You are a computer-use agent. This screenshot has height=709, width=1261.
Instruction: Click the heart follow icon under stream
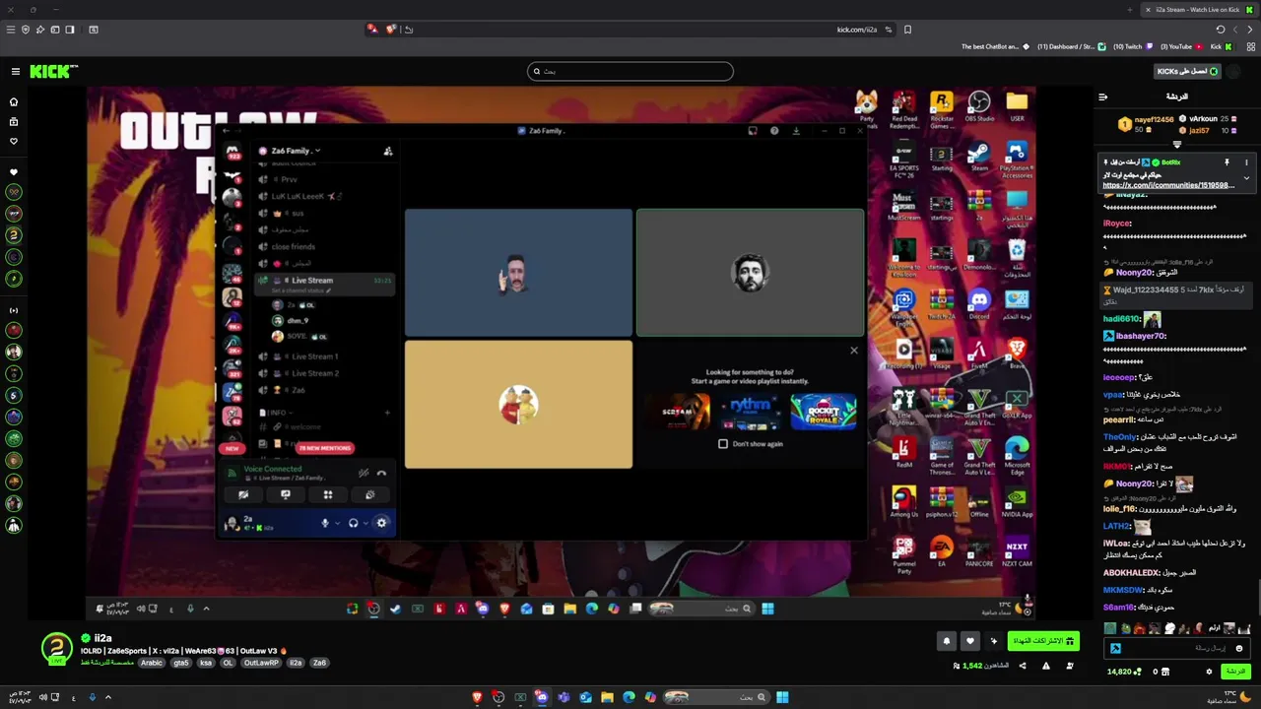point(970,641)
